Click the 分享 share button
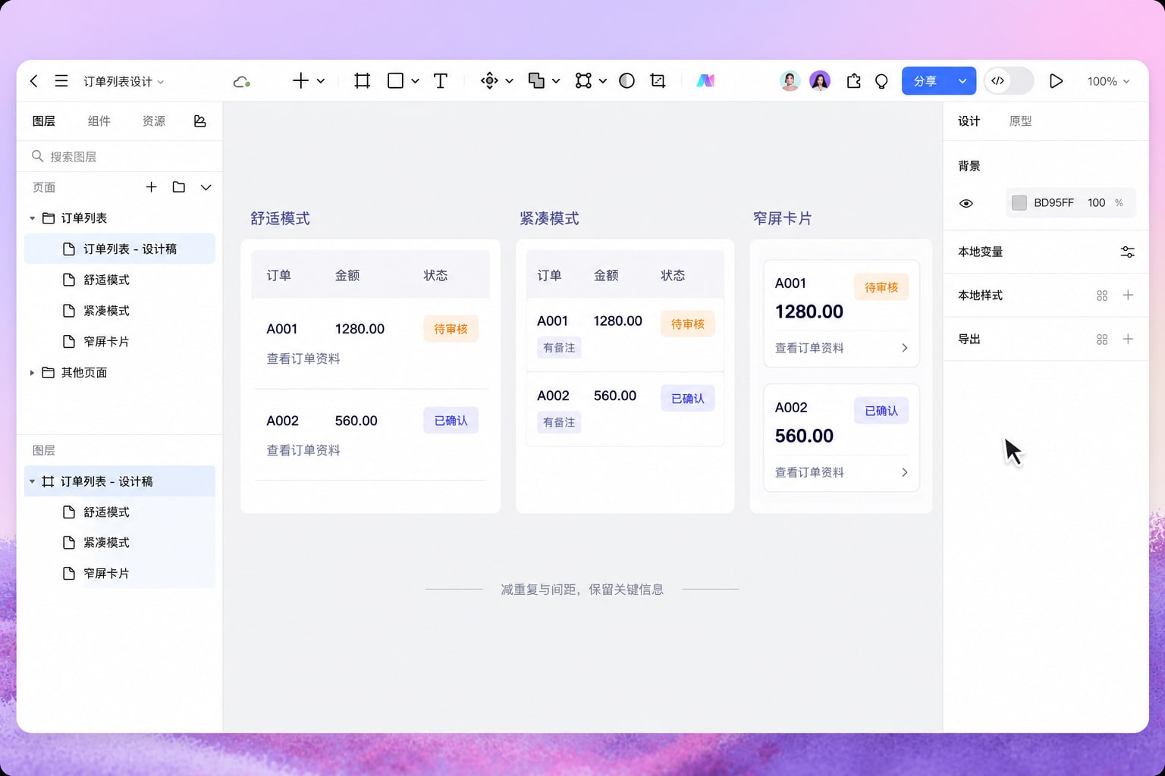Screen dimensions: 1165x776 (925, 81)
